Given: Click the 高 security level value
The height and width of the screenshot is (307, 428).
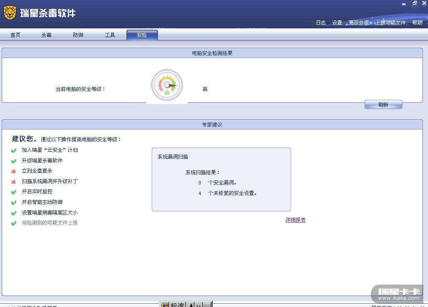Looking at the screenshot, I should click(x=205, y=89).
